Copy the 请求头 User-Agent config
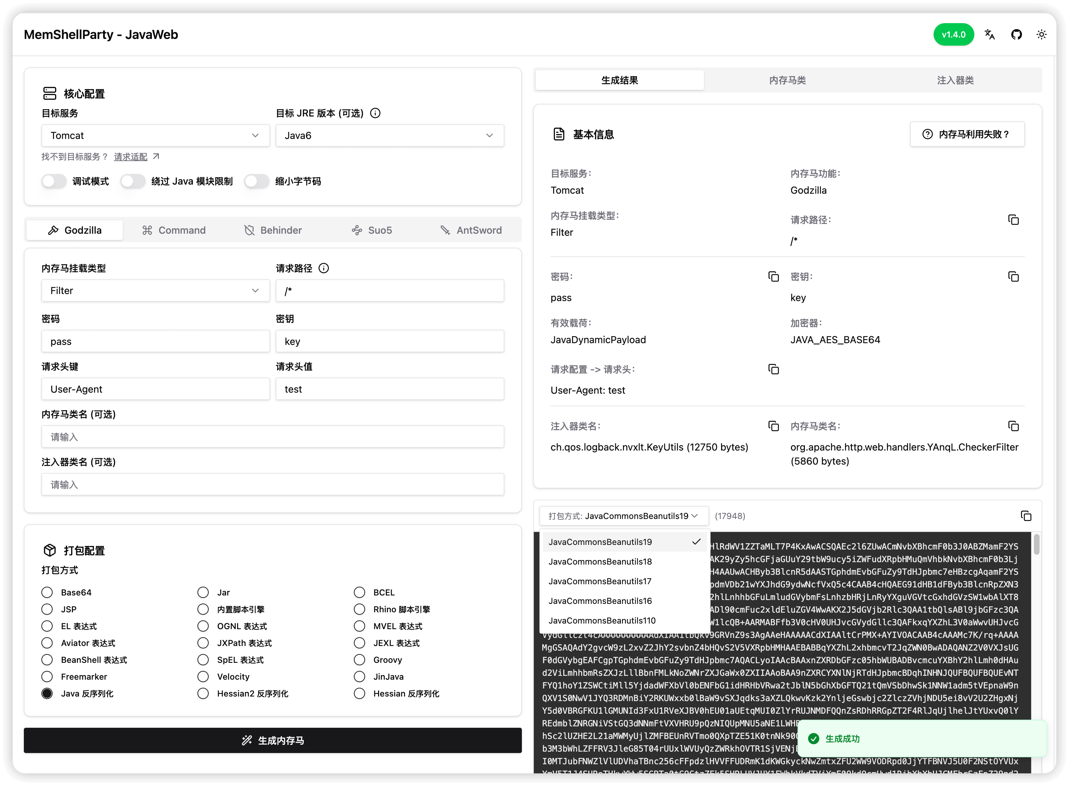 click(774, 370)
